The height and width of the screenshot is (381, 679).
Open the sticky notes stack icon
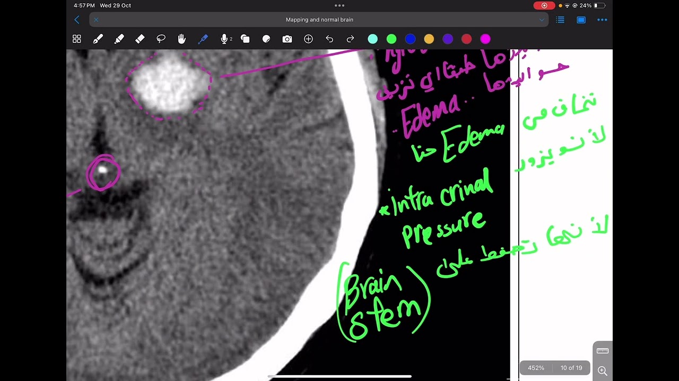[x=245, y=39]
